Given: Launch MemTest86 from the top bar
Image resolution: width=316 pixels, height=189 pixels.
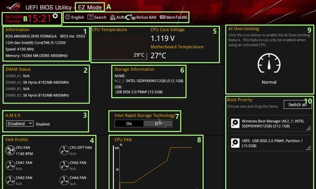Looking at the screenshot, I should tap(173, 17).
